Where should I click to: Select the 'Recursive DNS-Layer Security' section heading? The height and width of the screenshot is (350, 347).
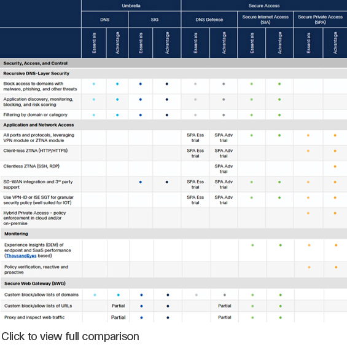tap(36, 73)
